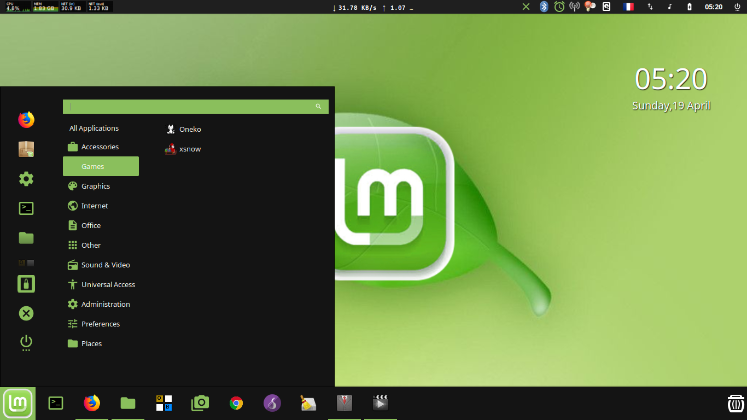Open network up/down arrows applet
Image resolution: width=747 pixels, height=420 pixels.
coord(650,7)
